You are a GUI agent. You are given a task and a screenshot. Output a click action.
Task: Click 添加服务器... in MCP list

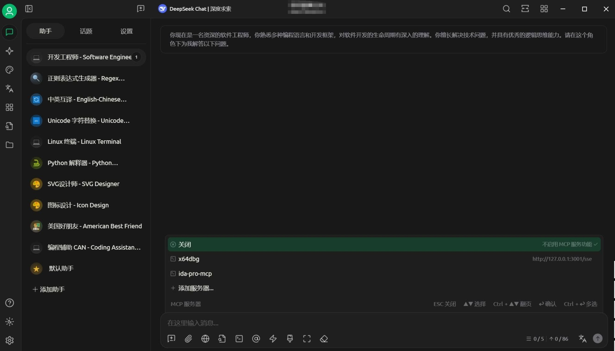pyautogui.click(x=196, y=288)
